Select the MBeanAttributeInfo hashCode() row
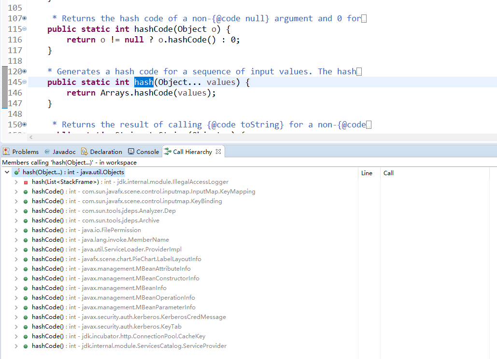 coord(107,269)
